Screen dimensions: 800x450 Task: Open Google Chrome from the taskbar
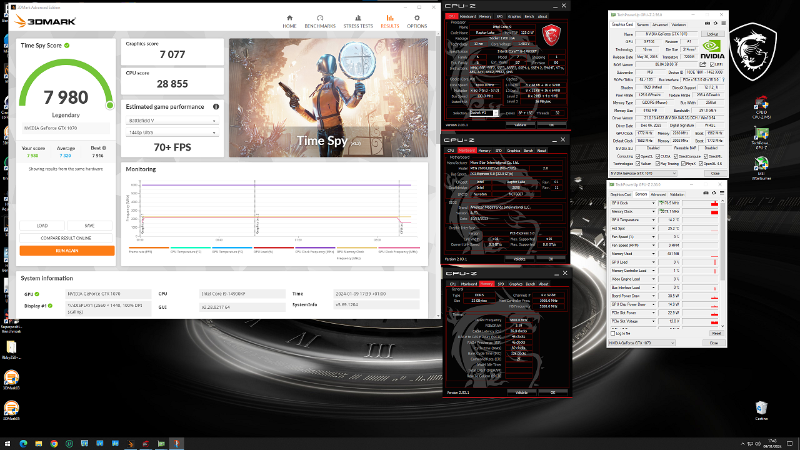coord(54,444)
